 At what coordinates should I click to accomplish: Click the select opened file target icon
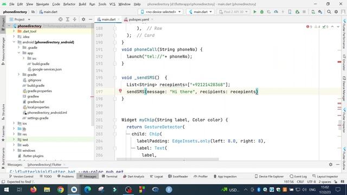click(x=60, y=19)
